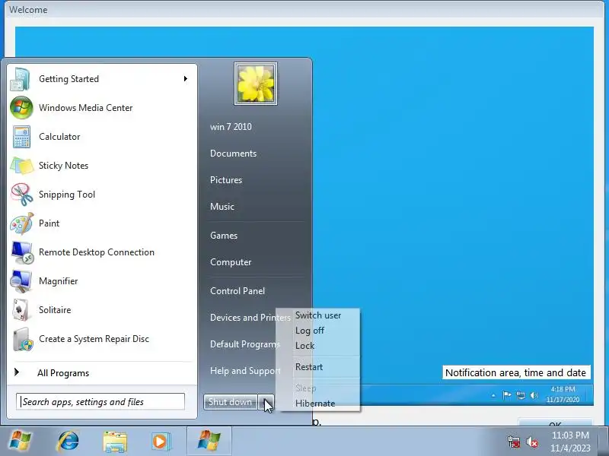Click the Snipping Tool label text

(67, 195)
